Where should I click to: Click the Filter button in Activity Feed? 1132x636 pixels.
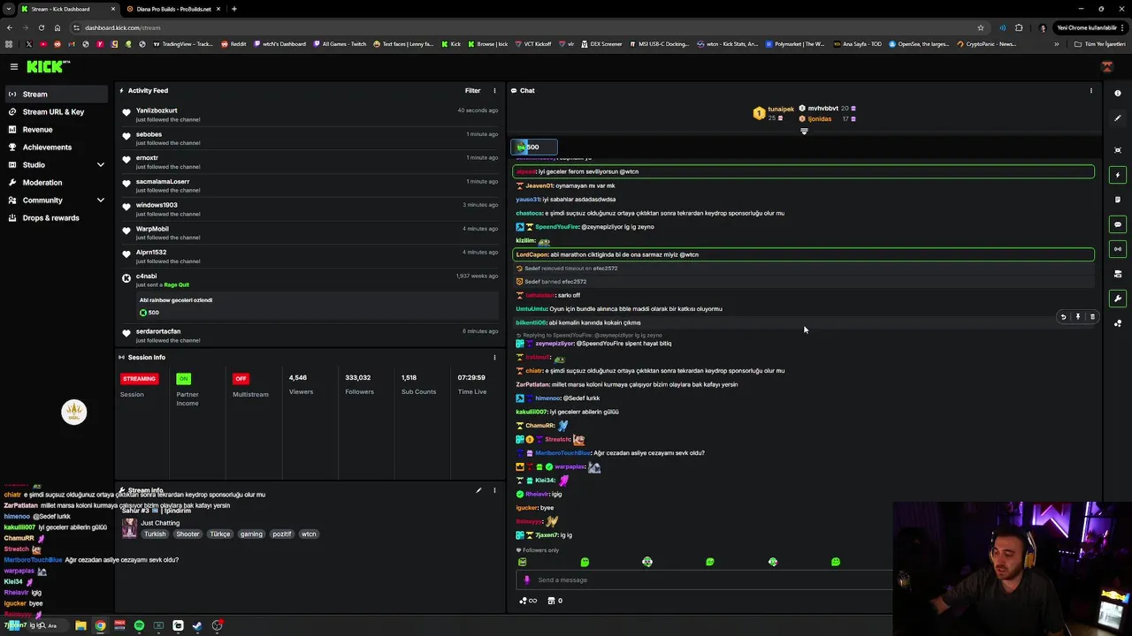pyautogui.click(x=473, y=90)
